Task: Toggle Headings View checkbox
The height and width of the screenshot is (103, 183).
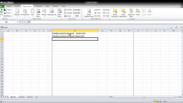Action: (104, 13)
